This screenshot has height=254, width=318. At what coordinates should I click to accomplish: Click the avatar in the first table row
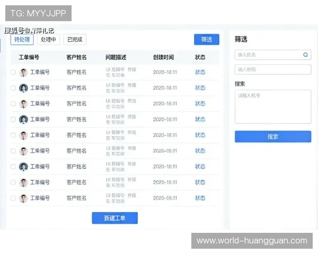pos(23,72)
